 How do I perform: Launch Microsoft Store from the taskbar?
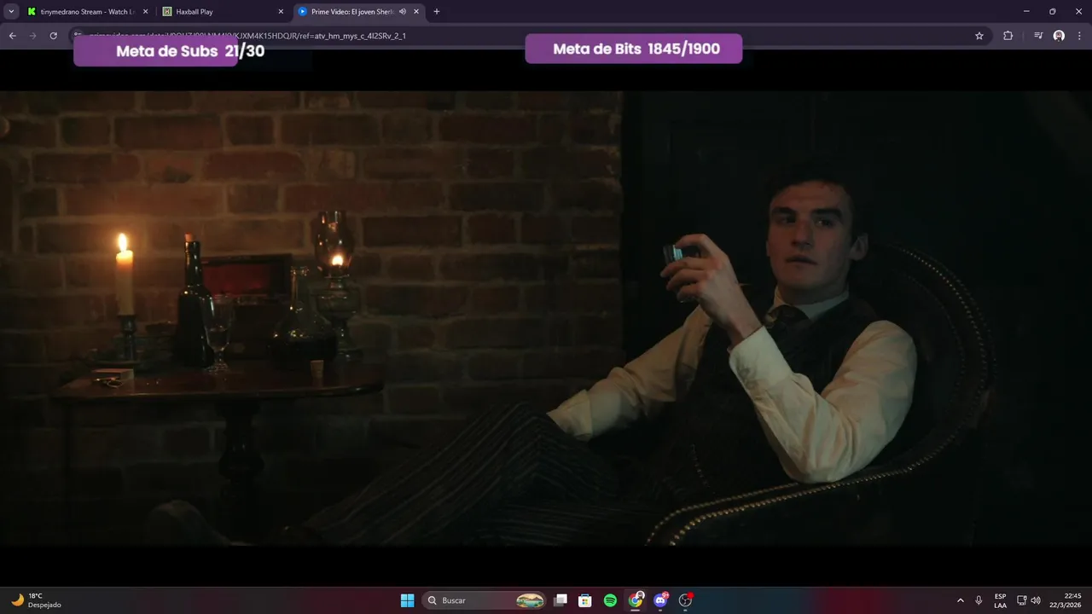pos(585,600)
